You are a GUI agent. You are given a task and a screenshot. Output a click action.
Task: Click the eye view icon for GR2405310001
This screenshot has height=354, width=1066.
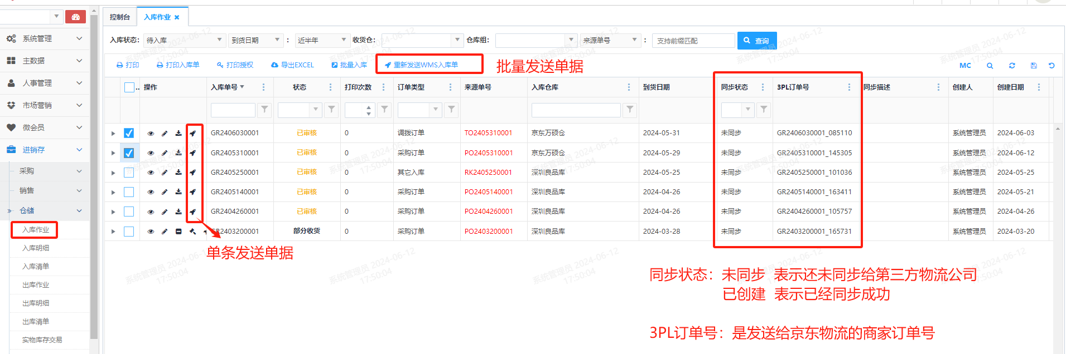pos(151,153)
